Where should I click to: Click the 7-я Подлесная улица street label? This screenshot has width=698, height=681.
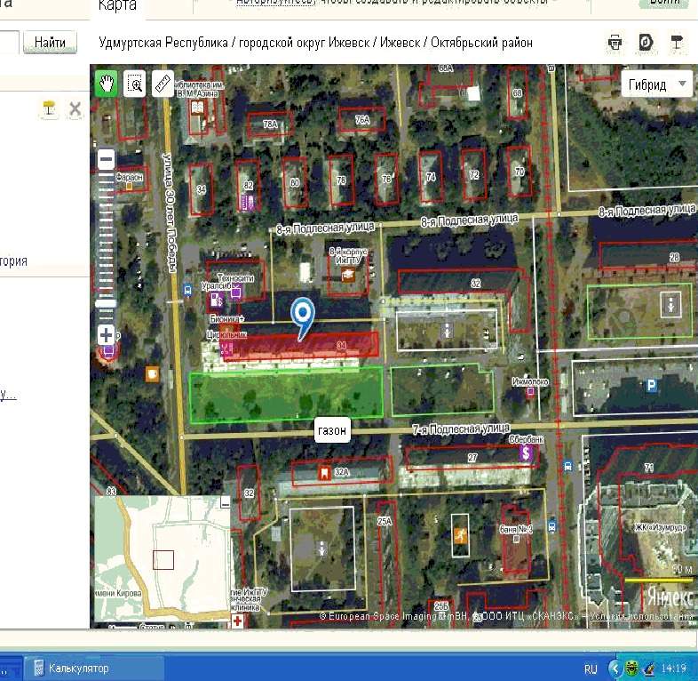click(460, 429)
